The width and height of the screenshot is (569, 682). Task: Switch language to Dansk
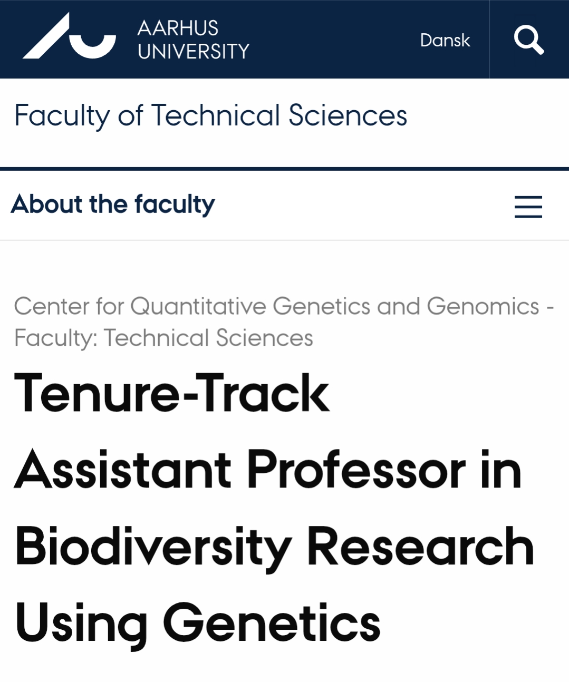pyautogui.click(x=445, y=40)
